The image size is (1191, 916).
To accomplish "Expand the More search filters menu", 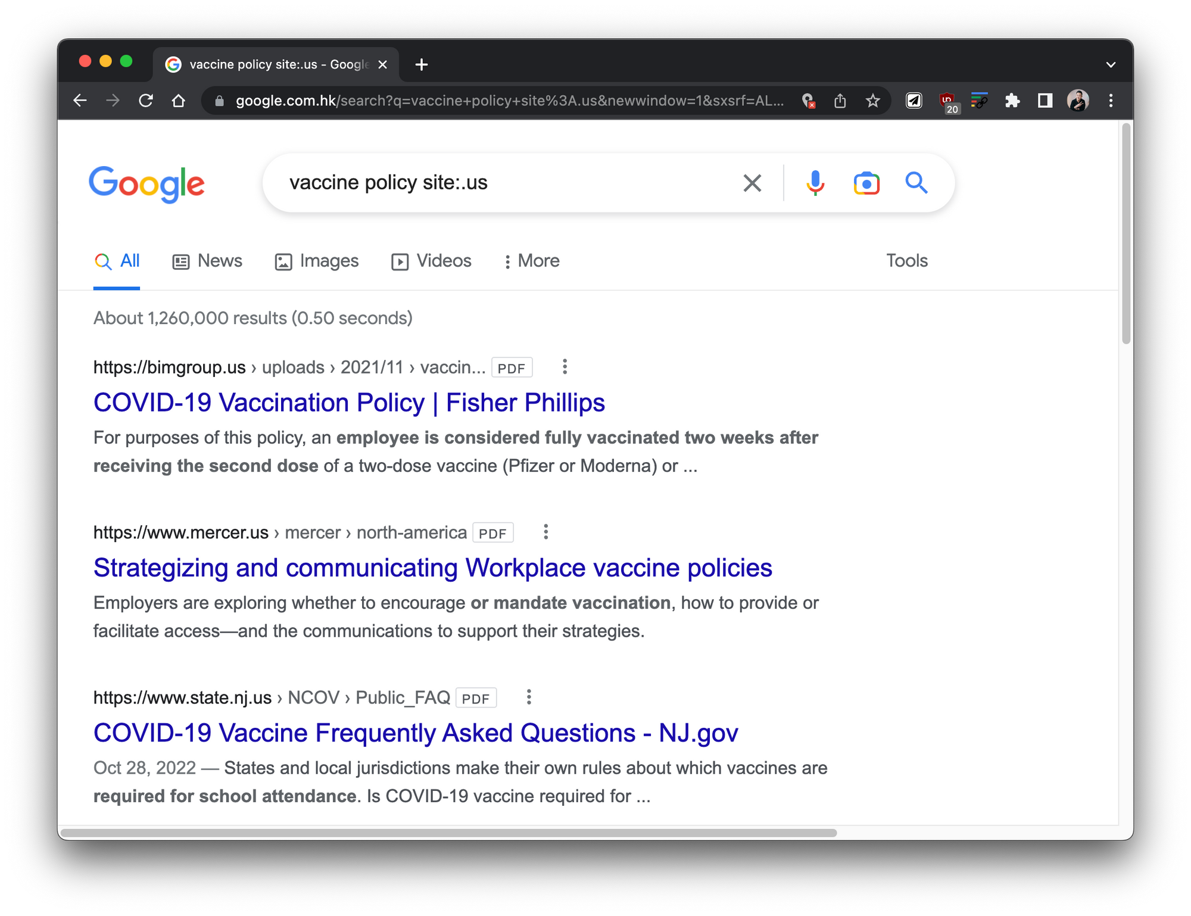I will coord(532,261).
